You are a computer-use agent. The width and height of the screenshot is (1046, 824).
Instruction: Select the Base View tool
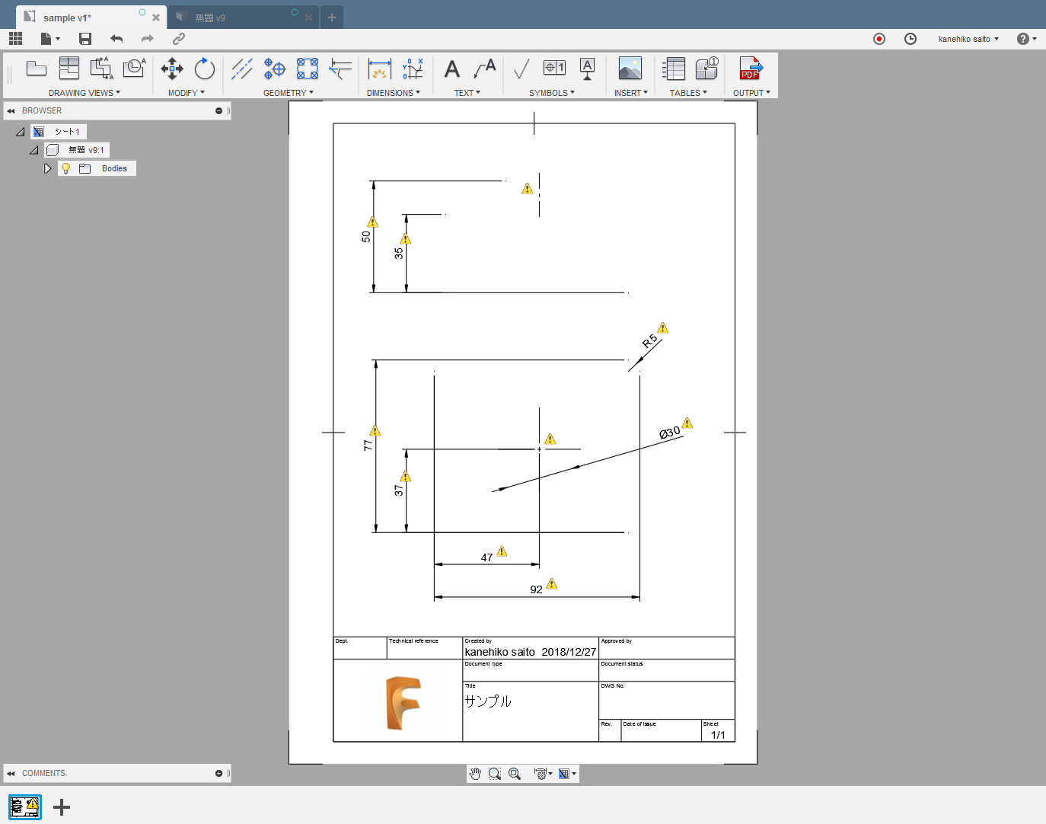pyautogui.click(x=37, y=69)
